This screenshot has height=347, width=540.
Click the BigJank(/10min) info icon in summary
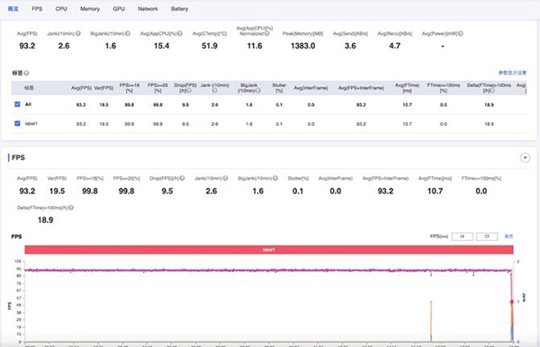click(128, 33)
